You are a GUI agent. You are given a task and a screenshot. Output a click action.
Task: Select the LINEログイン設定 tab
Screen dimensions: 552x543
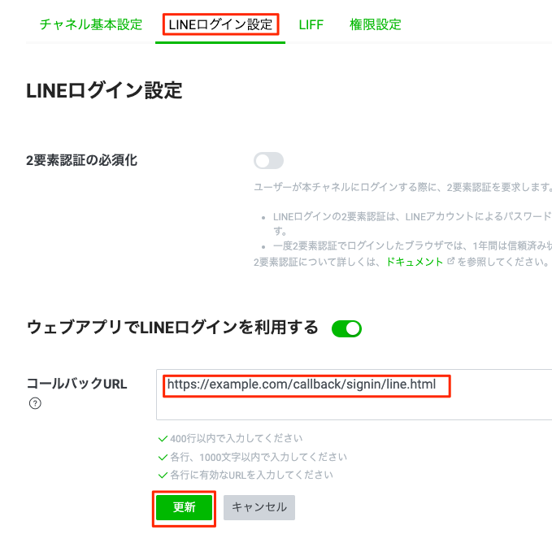(220, 24)
